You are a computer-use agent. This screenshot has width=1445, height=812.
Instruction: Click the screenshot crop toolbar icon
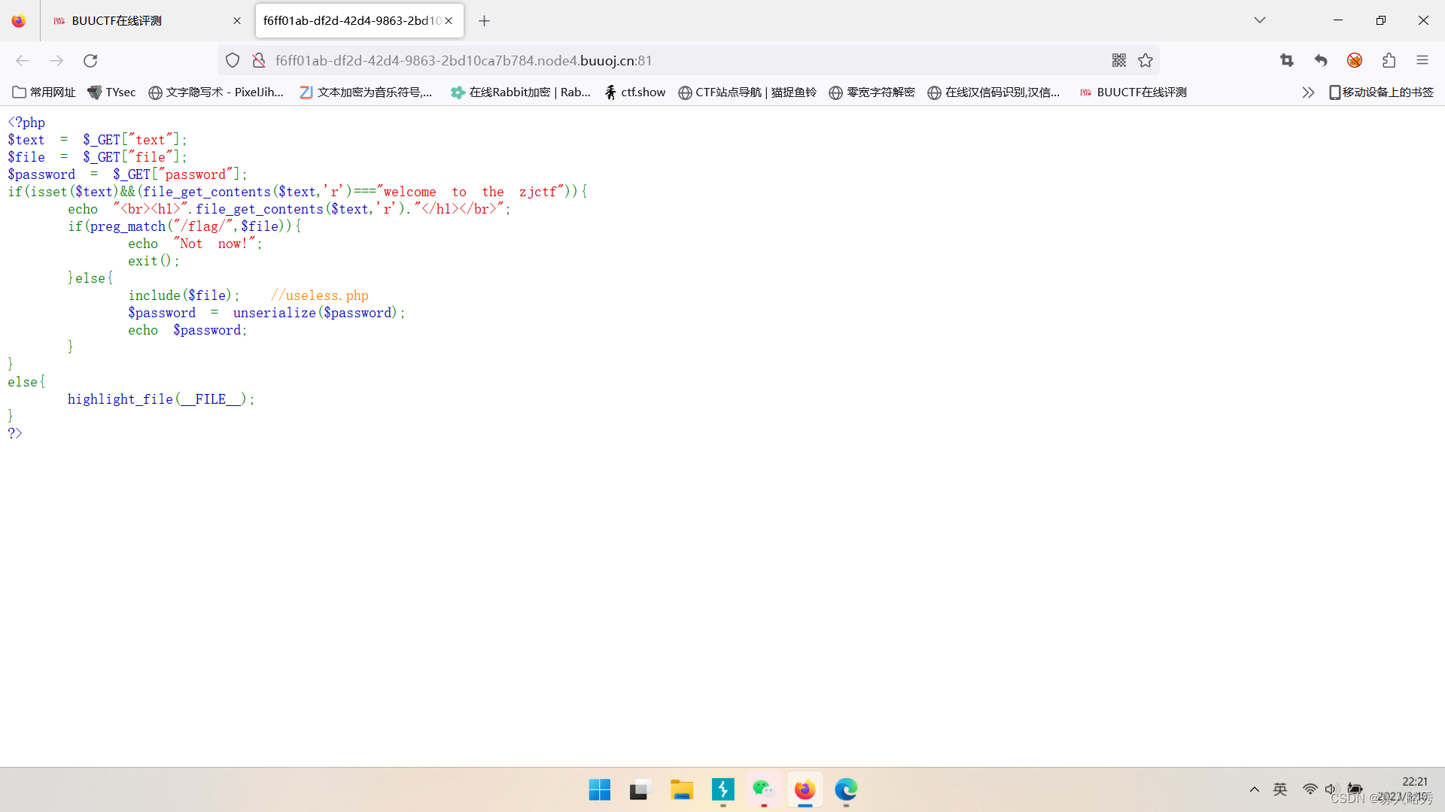(x=1287, y=60)
